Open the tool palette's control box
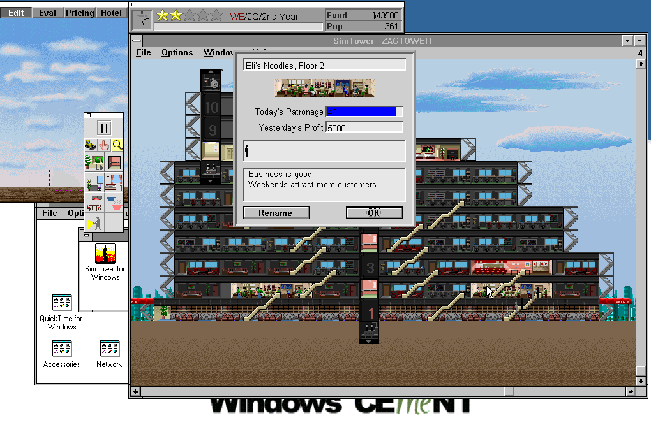This screenshot has height=425, width=651. point(89,115)
